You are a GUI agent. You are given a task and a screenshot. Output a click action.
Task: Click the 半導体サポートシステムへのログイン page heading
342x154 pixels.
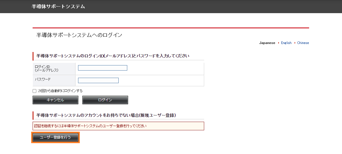[x=79, y=35]
